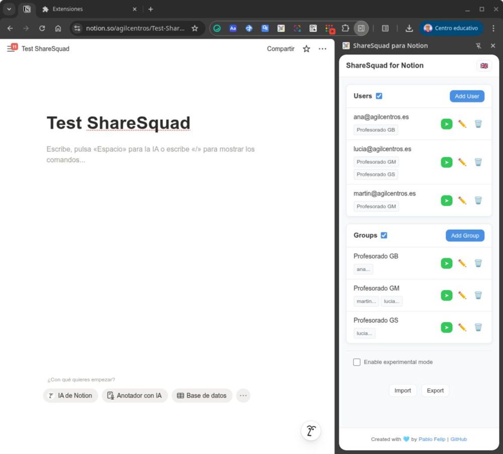
Task: Click the Export button
Action: point(435,391)
